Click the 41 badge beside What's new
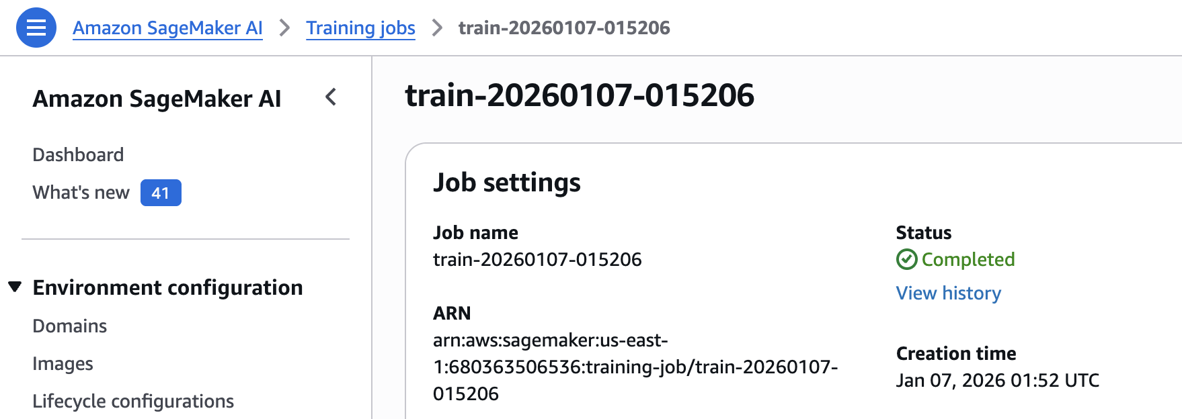The image size is (1182, 419). tap(161, 193)
